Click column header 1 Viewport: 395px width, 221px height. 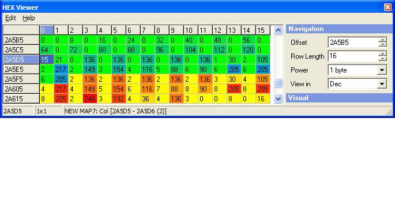point(61,30)
